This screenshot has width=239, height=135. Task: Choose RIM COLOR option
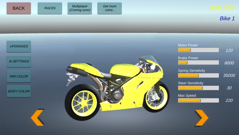click(19, 76)
